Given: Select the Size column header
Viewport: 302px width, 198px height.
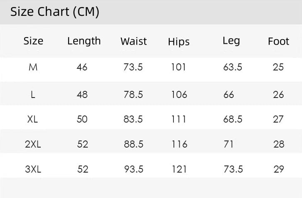Looking at the screenshot, I should point(33,41).
